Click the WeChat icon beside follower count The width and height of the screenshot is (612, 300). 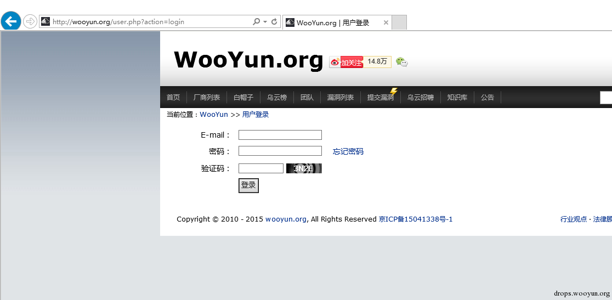401,61
